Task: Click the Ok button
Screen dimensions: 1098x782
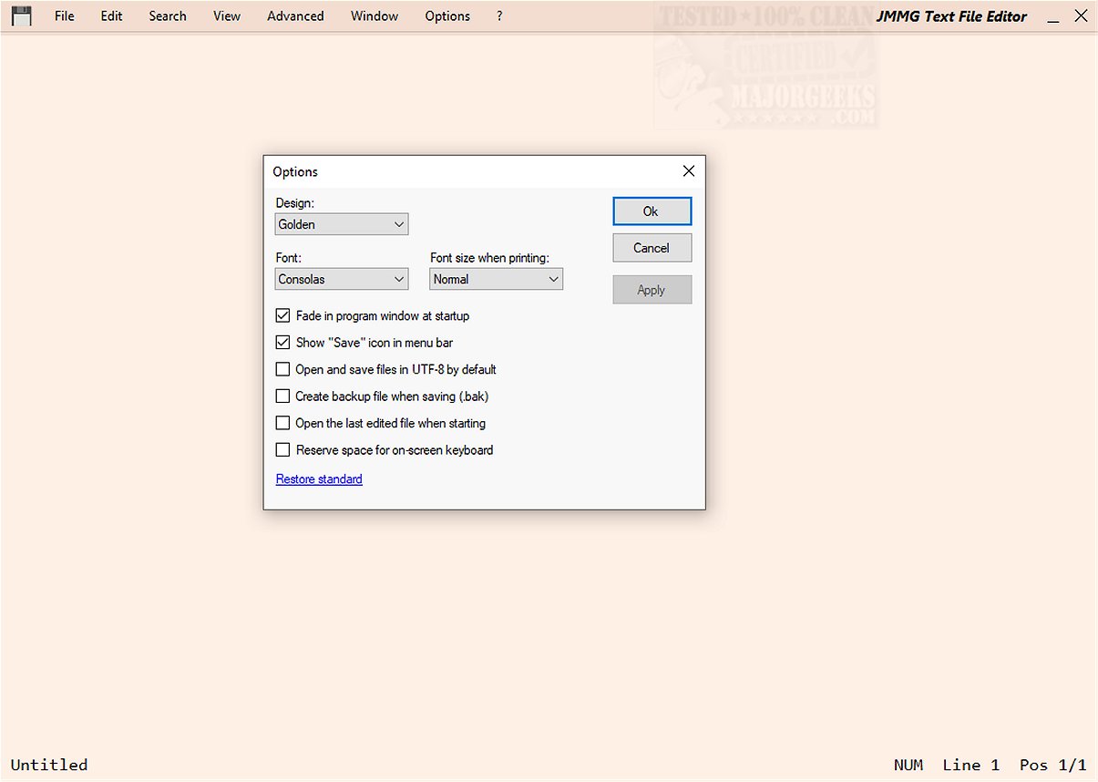Action: tap(652, 211)
